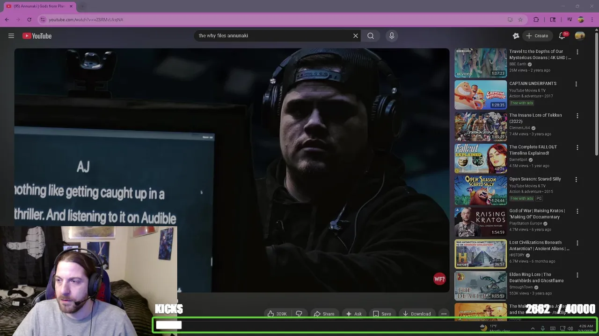Image resolution: width=599 pixels, height=336 pixels.
Task: Open options for Elden Ring Lore video
Action: pyautogui.click(x=577, y=275)
